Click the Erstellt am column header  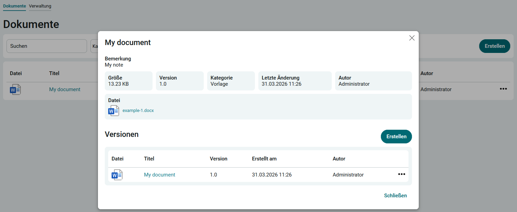point(264,159)
